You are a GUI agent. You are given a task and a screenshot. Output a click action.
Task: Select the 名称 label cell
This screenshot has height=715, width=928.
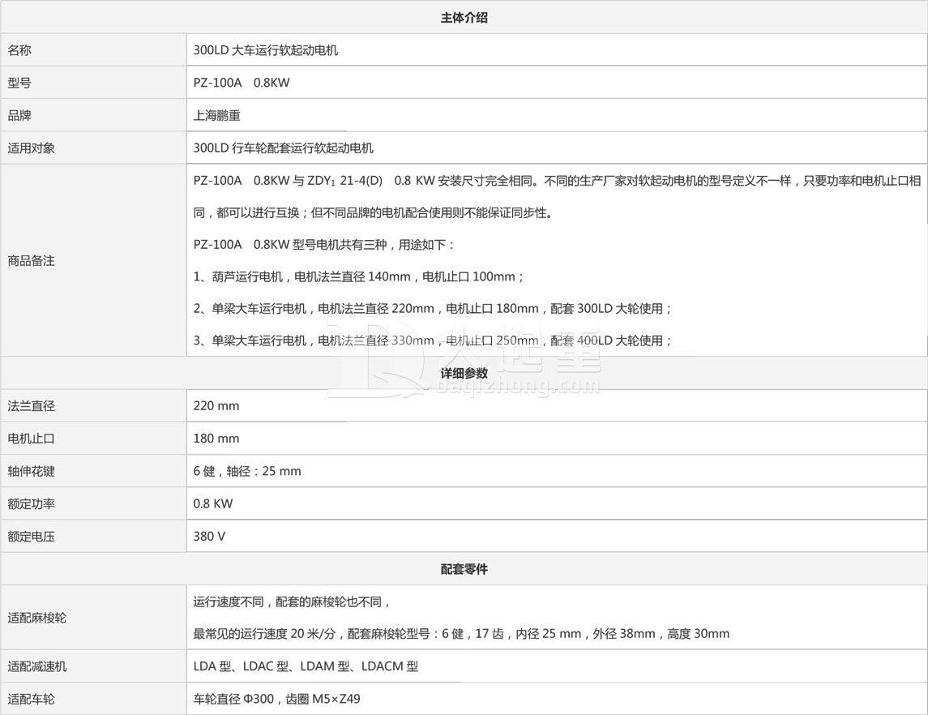93,50
